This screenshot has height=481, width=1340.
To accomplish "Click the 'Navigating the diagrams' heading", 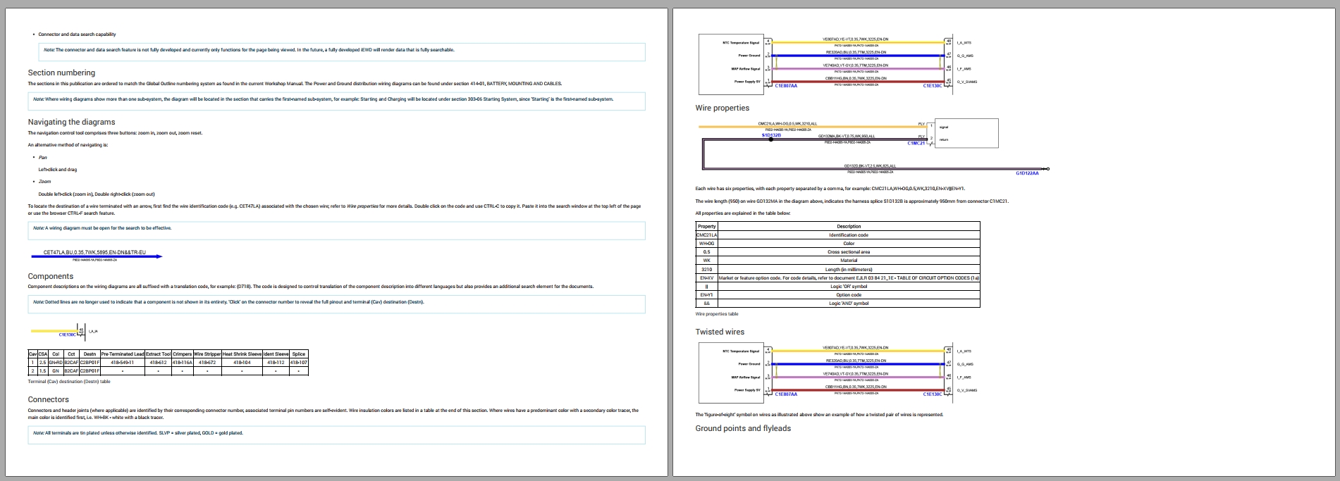I will pyautogui.click(x=71, y=122).
